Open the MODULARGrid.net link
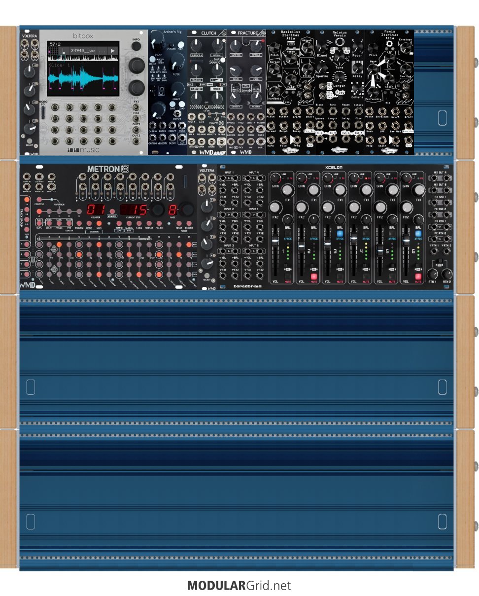479x596 pixels. [239, 586]
